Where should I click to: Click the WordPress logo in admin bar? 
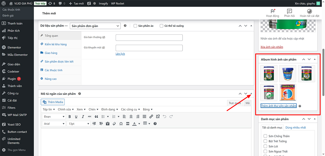(x=4, y=4)
